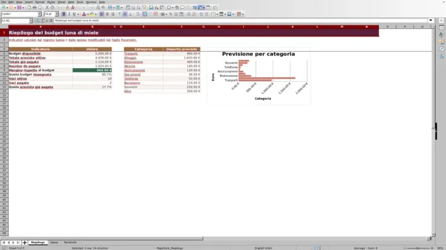This screenshot has width=446, height=250.
Task: Click the formula input line
Action: (240, 20)
